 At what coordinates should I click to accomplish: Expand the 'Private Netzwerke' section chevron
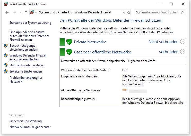(x=183, y=42)
